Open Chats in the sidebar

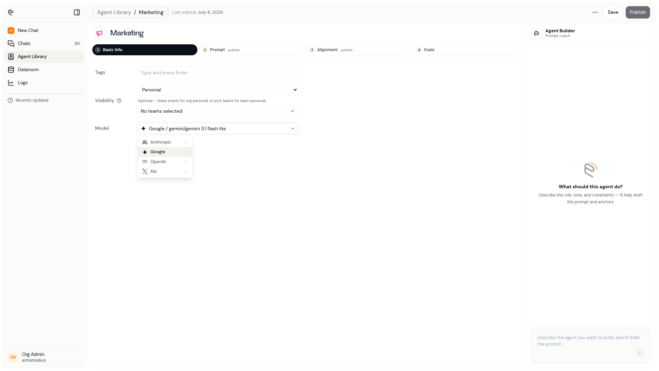(x=44, y=44)
